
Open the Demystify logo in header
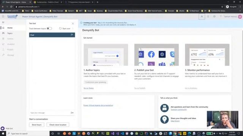coord(13,17)
